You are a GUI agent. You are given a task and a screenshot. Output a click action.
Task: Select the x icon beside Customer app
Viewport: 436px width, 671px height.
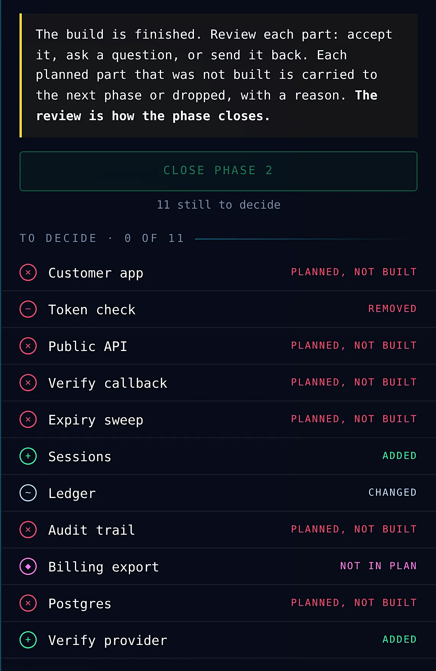[x=28, y=273]
